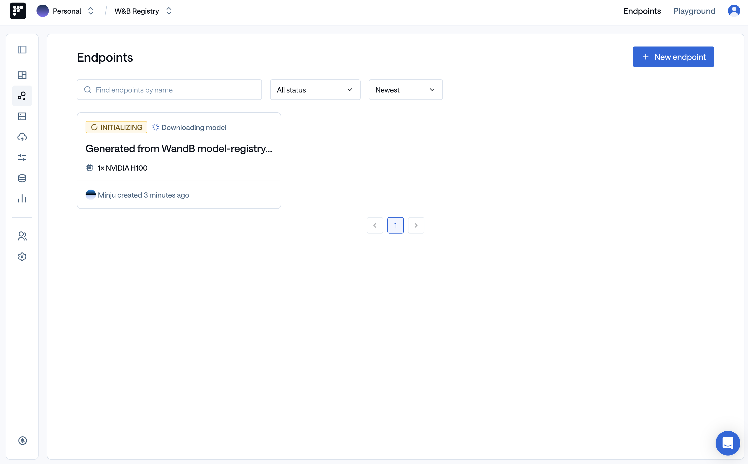748x464 pixels.
Task: Open the deployments server icon
Action: pyautogui.click(x=22, y=116)
